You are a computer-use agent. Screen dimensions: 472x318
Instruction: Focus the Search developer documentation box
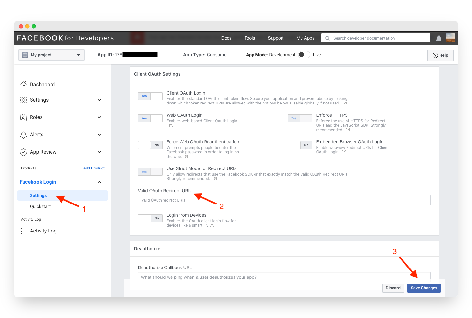click(x=375, y=38)
